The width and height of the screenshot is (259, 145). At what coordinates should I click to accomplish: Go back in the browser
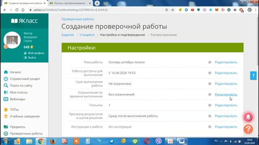pos(4,10)
